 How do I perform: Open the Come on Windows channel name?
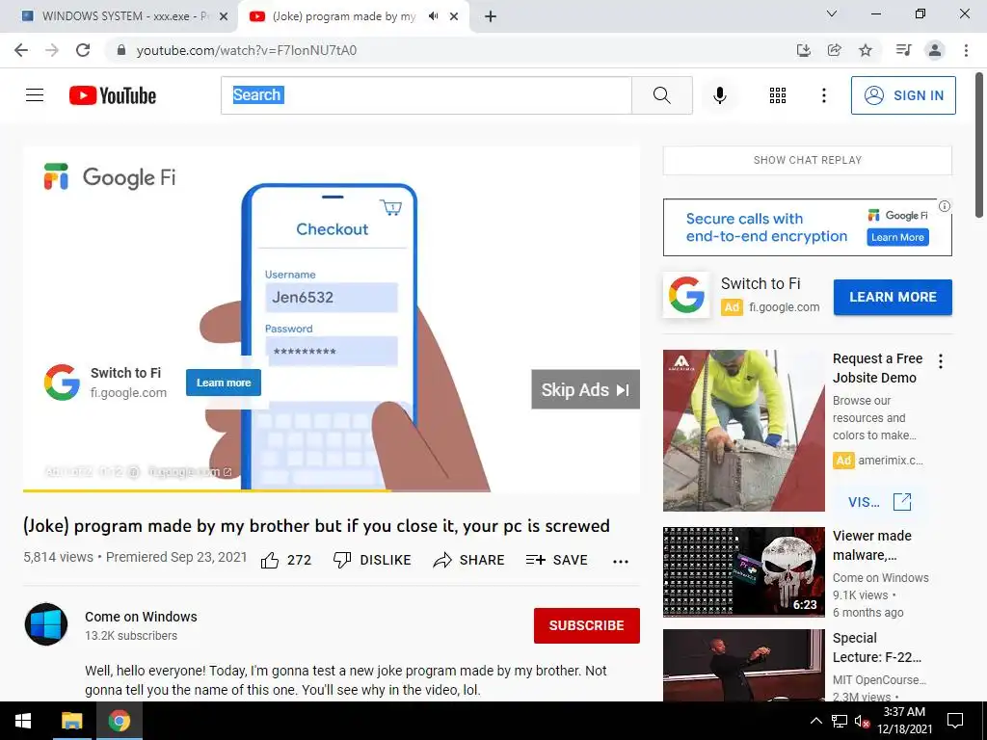click(141, 617)
